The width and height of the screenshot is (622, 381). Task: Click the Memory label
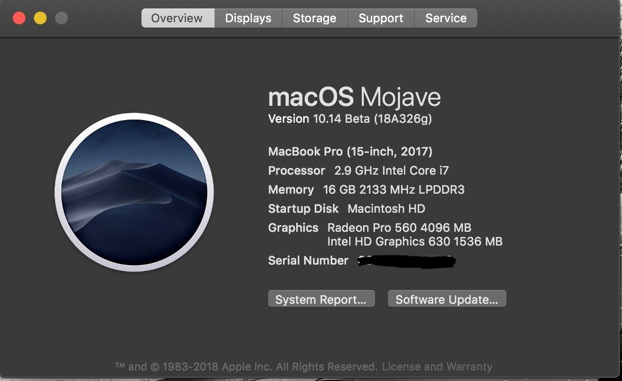click(291, 190)
